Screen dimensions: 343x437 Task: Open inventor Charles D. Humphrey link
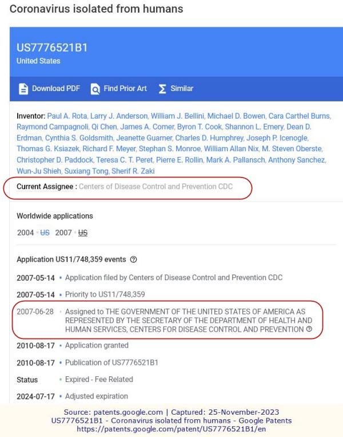click(209, 138)
